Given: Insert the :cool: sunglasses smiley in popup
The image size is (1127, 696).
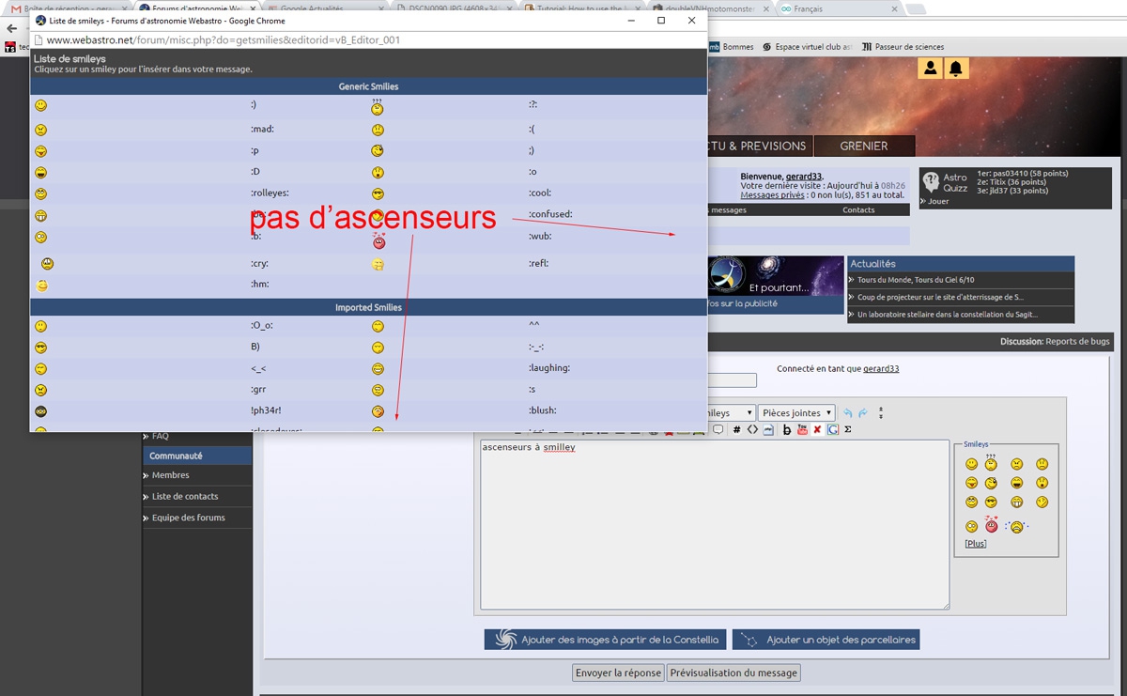Looking at the screenshot, I should pyautogui.click(x=378, y=194).
